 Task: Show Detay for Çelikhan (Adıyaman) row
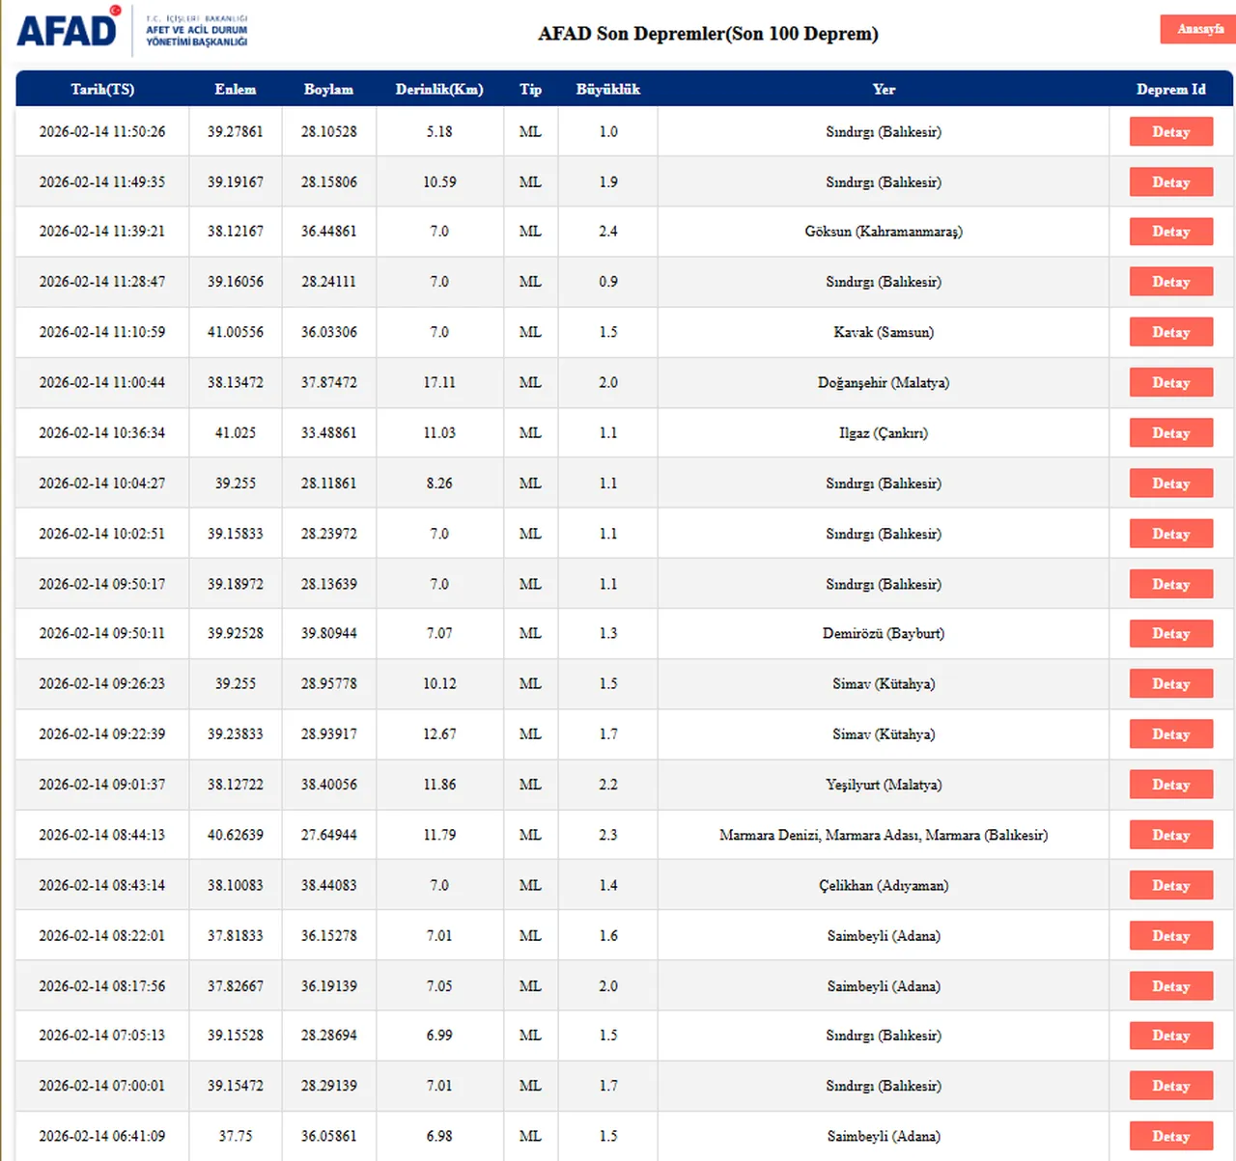(1170, 886)
